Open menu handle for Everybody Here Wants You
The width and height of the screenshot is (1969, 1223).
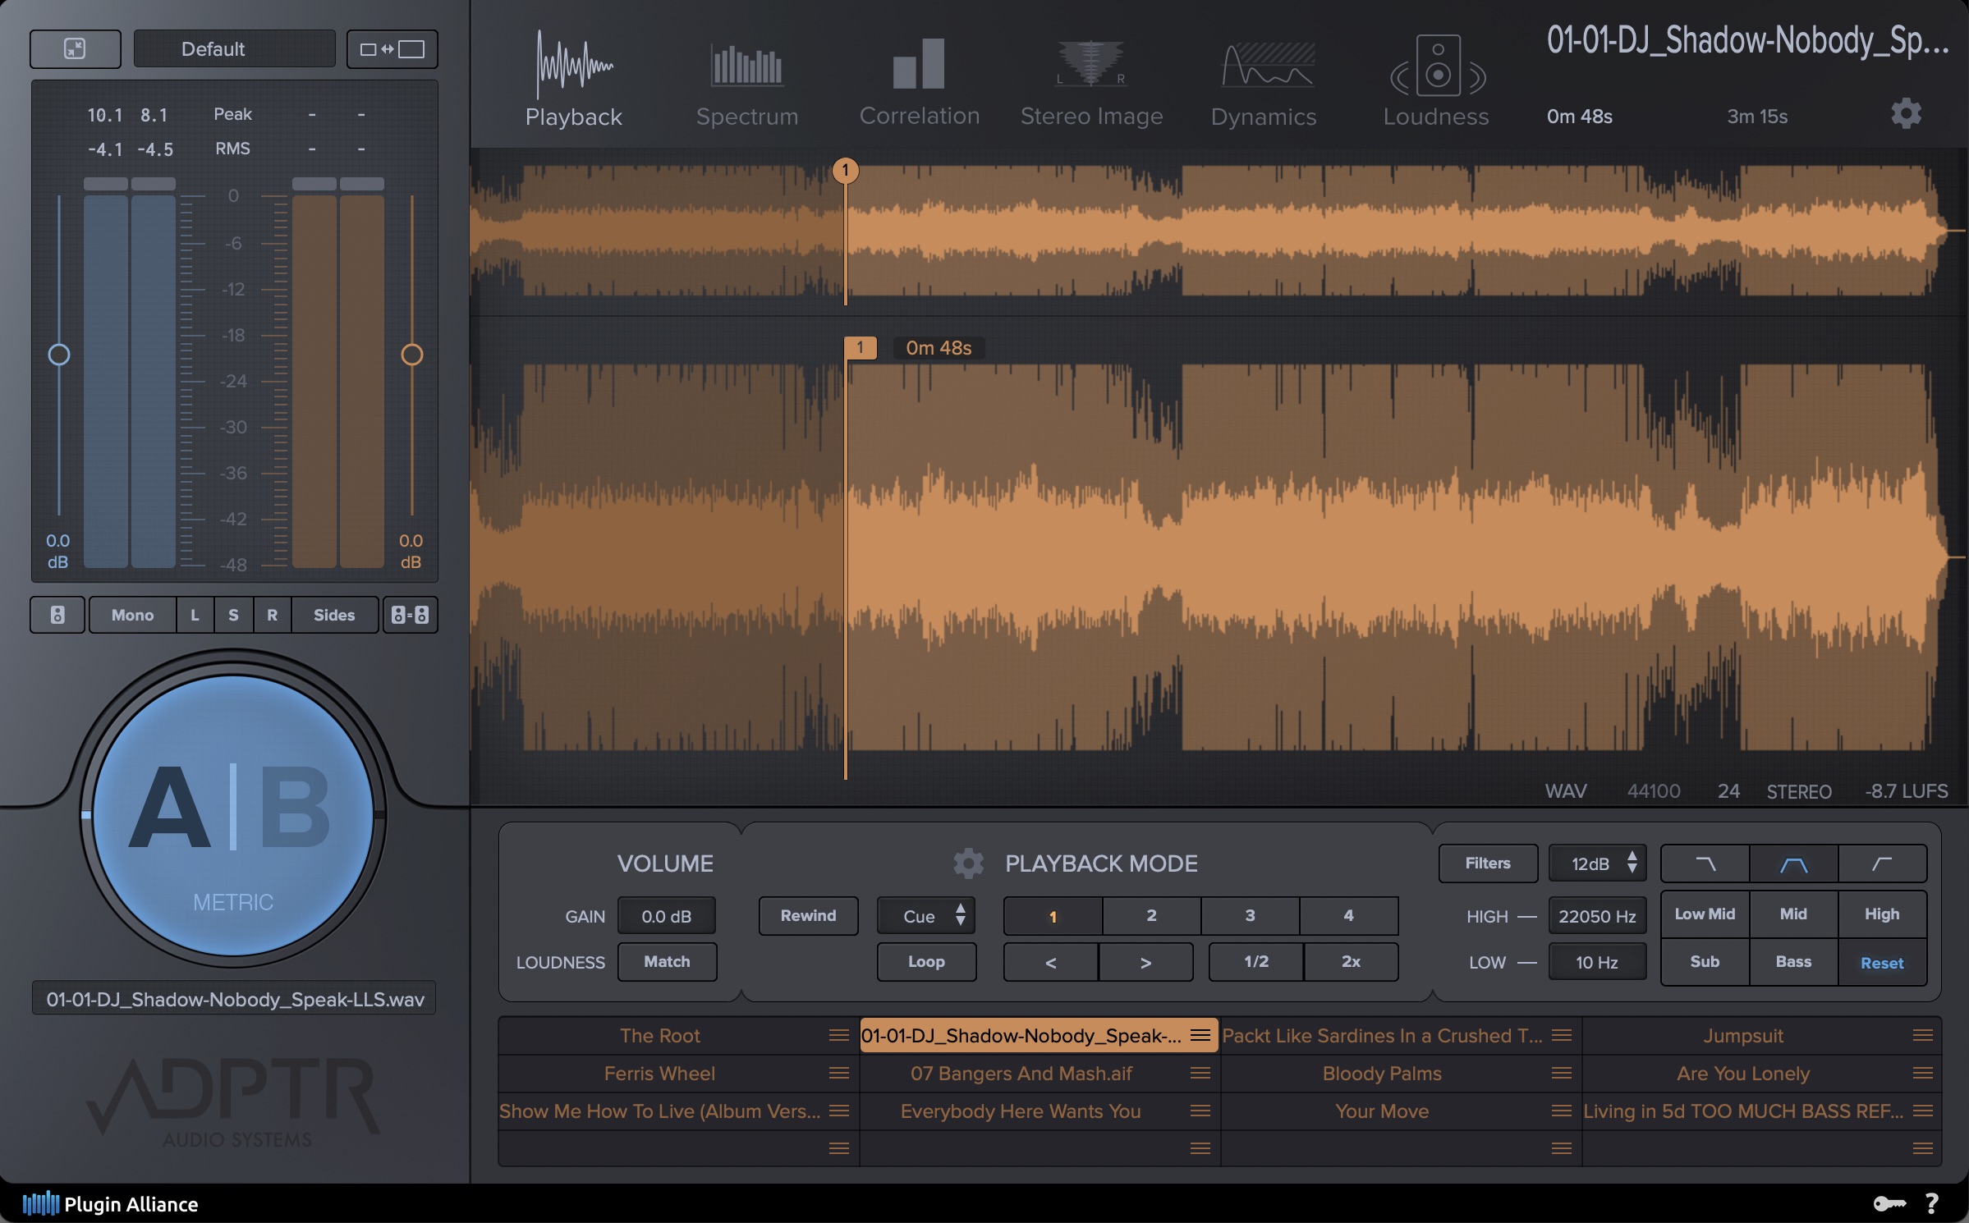pyautogui.click(x=1200, y=1111)
